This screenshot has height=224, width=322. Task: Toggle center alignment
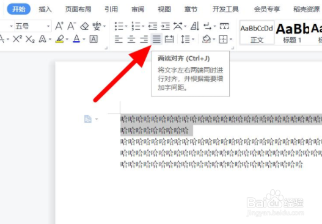click(131, 39)
